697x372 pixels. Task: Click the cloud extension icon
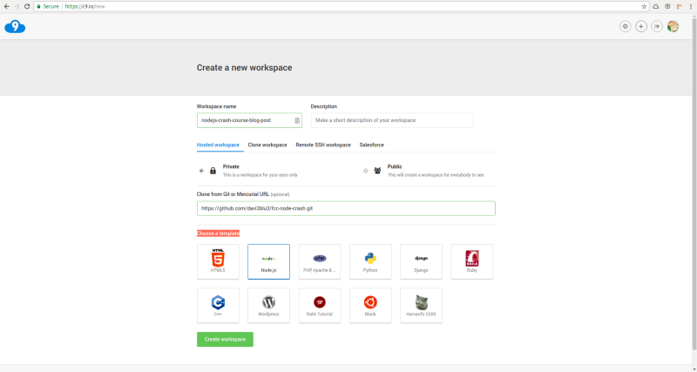pos(656,7)
